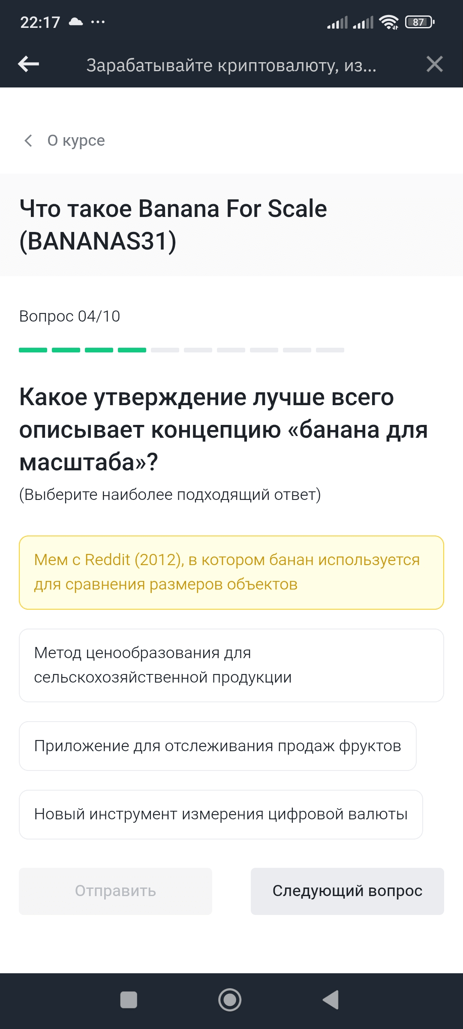The height and width of the screenshot is (1029, 463).
Task: Select the Reddit meme (2012) answer
Action: pyautogui.click(x=231, y=572)
